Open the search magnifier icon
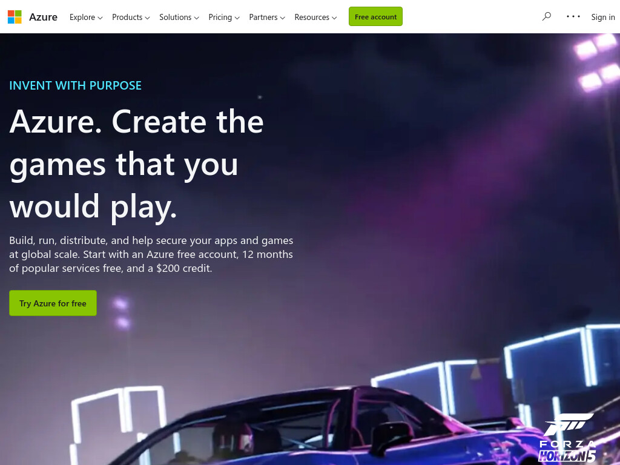This screenshot has width=620, height=465. pyautogui.click(x=547, y=16)
